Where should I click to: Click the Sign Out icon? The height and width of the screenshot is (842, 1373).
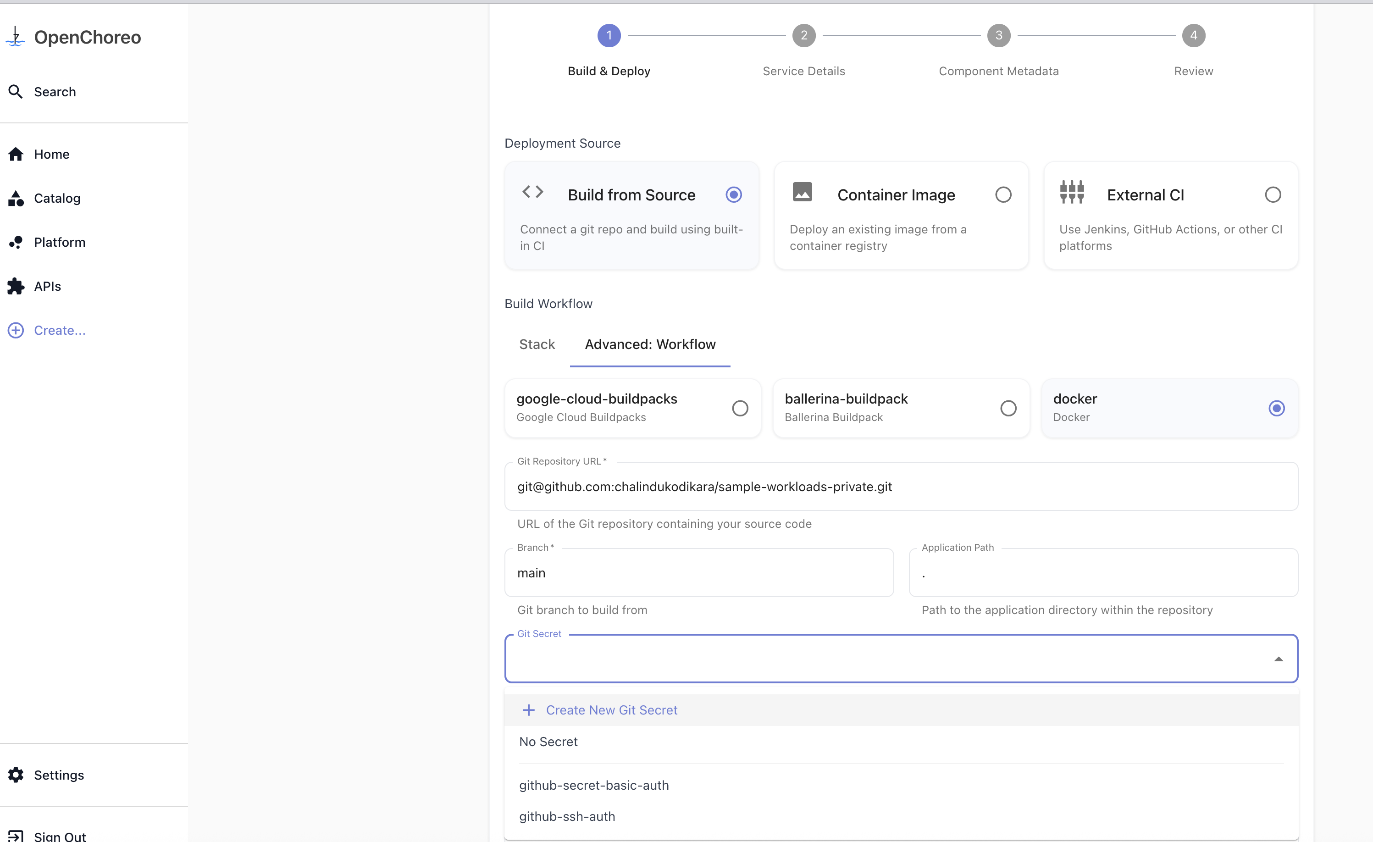[16, 836]
